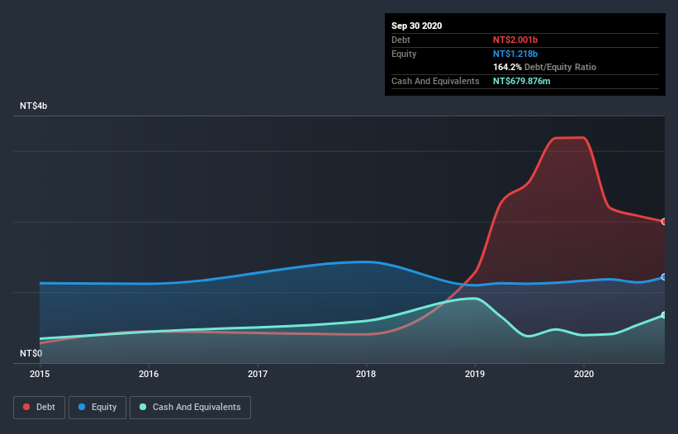Screen dimensions: 678x434
Task: Toggle the Equity series legend button
Action: (97, 408)
